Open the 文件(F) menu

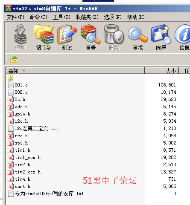tap(15, 17)
